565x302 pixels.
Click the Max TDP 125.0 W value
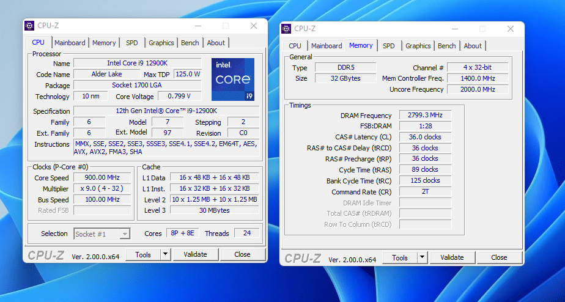(x=187, y=74)
